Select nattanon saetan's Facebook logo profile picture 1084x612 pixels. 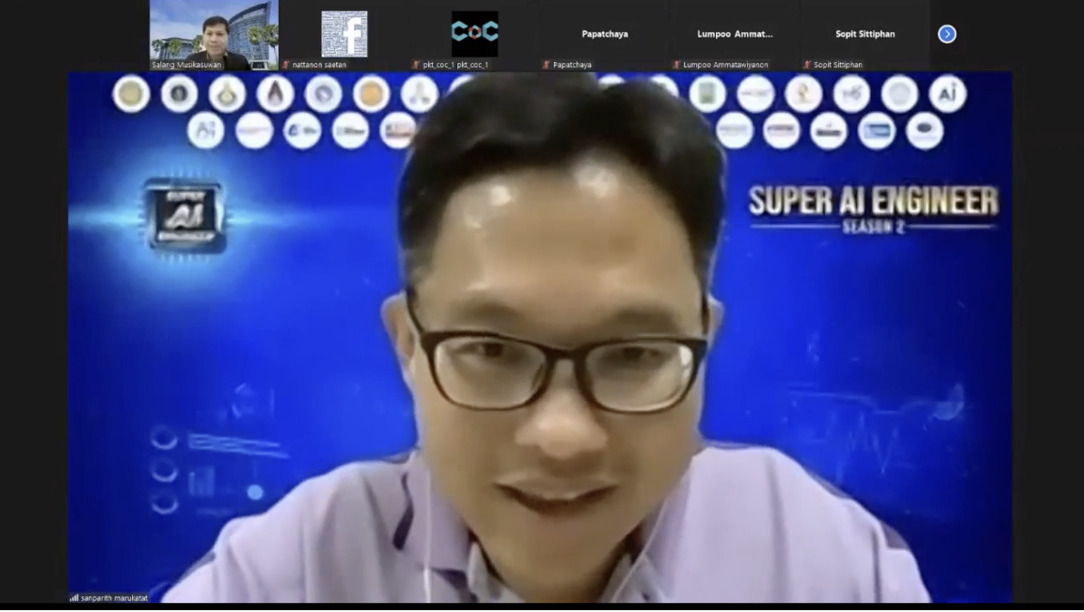pos(344,34)
